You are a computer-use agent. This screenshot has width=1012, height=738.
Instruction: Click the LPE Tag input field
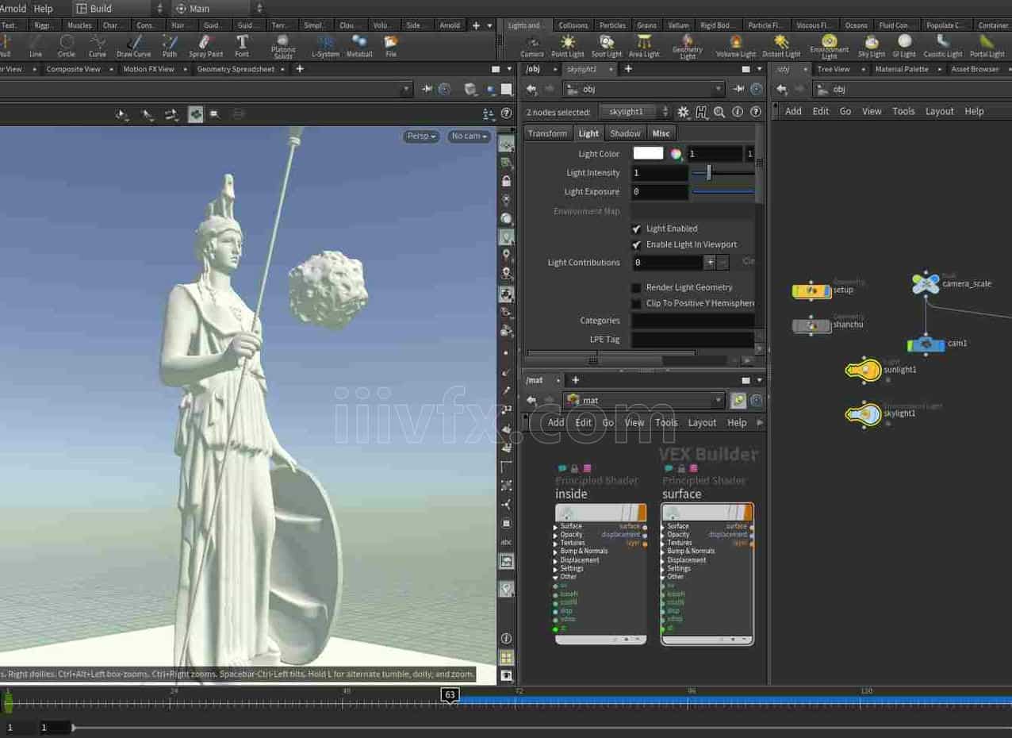point(693,340)
